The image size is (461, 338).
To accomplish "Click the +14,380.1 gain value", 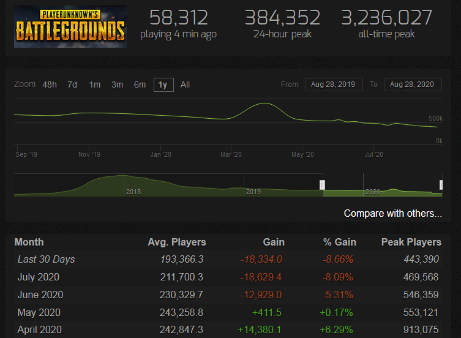I will (x=260, y=330).
